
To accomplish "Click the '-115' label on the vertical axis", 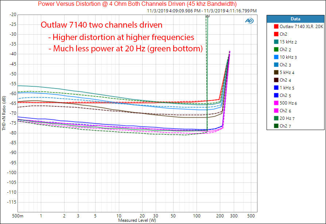I will [12, 202].
